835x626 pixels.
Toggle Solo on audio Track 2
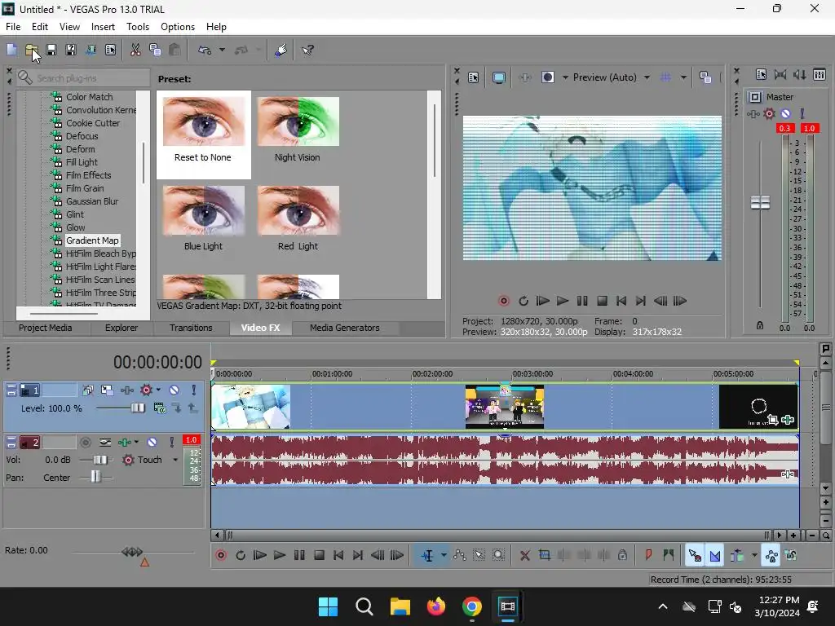click(x=171, y=443)
